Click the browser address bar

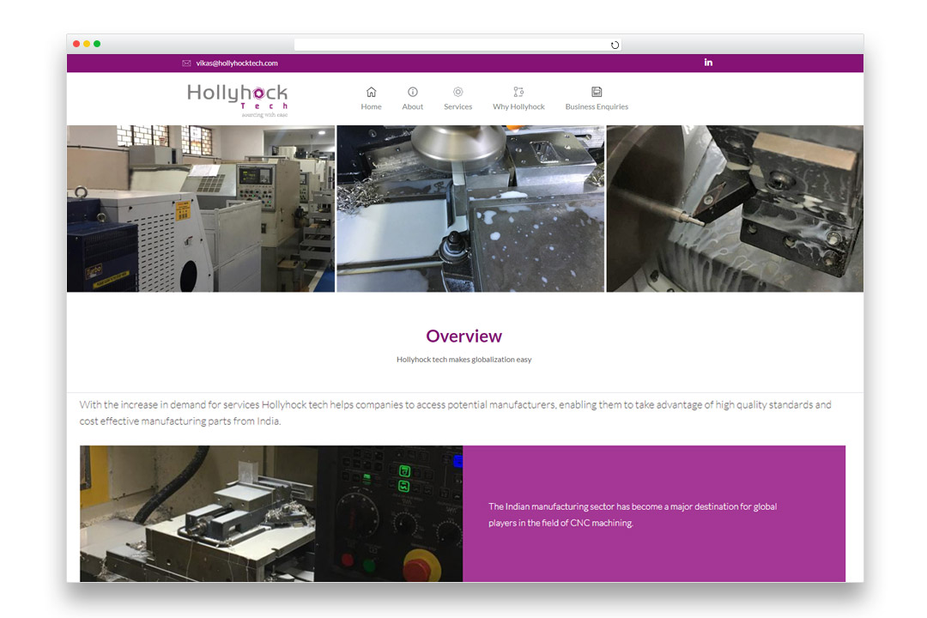tap(457, 45)
